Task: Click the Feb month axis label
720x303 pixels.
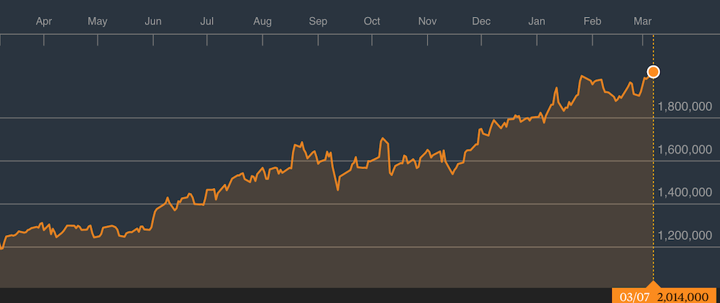Action: (592, 21)
